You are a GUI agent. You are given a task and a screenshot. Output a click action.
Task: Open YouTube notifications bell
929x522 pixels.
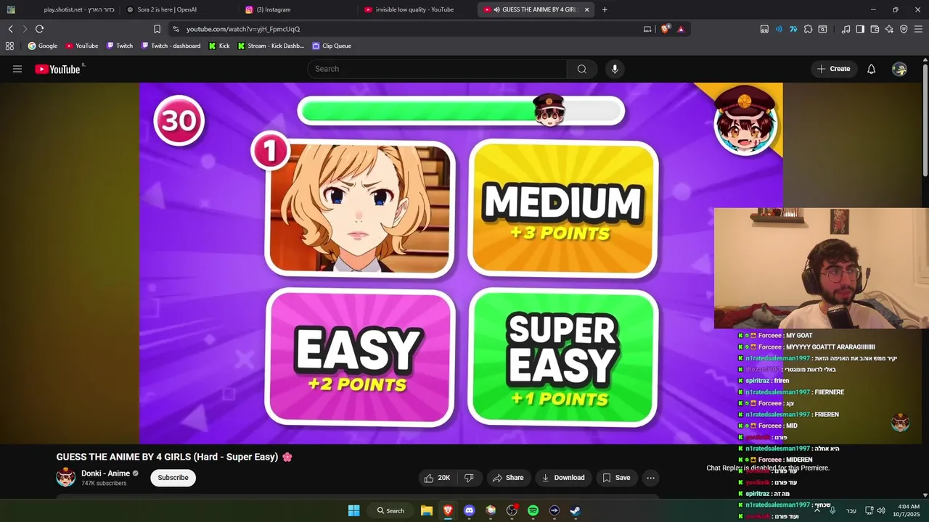(871, 69)
